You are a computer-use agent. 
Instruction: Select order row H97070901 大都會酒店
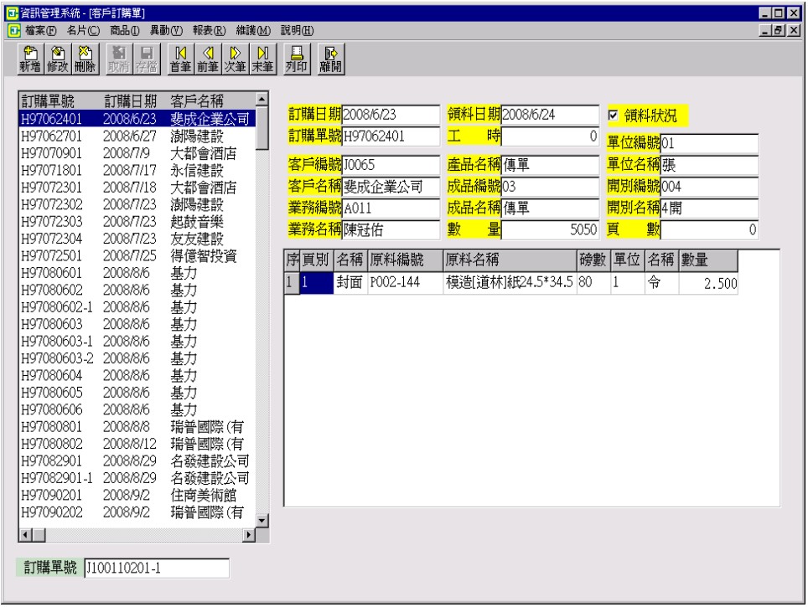tap(137, 153)
